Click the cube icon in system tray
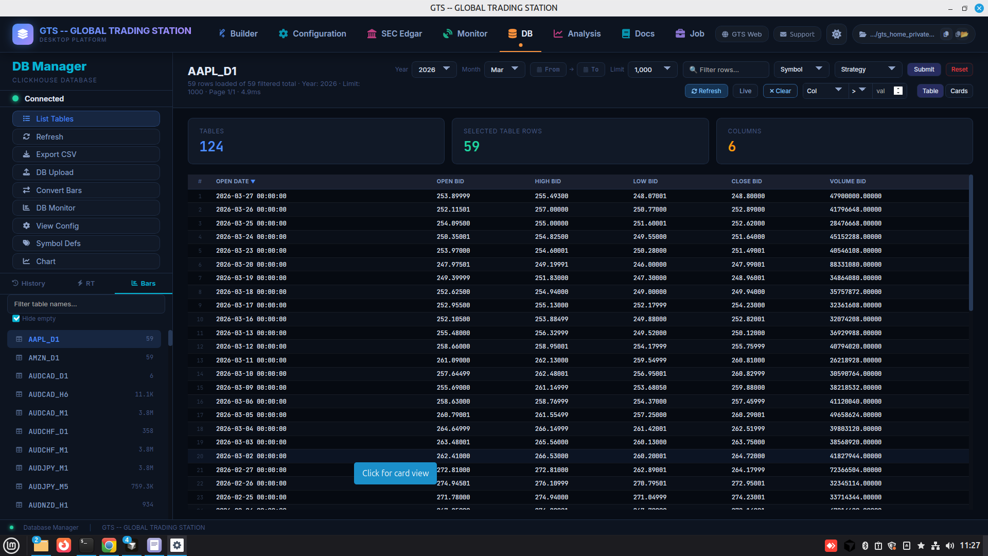 [850, 546]
